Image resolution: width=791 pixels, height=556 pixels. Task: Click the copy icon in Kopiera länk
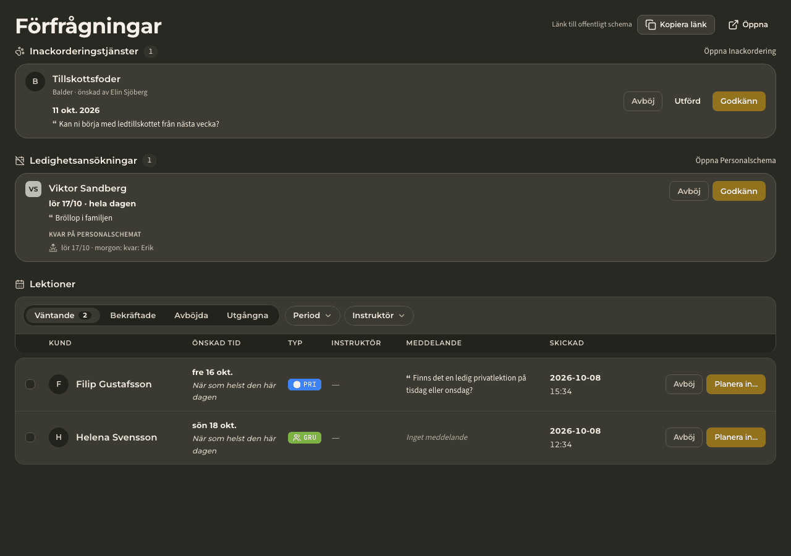pos(651,25)
